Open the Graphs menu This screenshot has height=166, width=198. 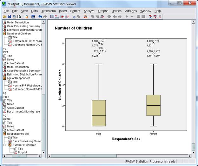pyautogui.click(x=103, y=11)
